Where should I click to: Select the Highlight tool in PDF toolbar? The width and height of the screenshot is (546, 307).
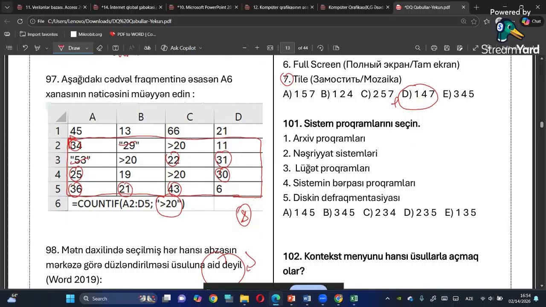(x=37, y=48)
